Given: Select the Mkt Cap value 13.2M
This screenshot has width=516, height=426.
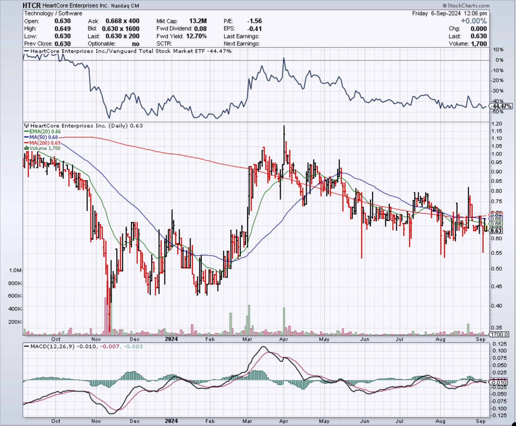Looking at the screenshot, I should click(x=198, y=21).
